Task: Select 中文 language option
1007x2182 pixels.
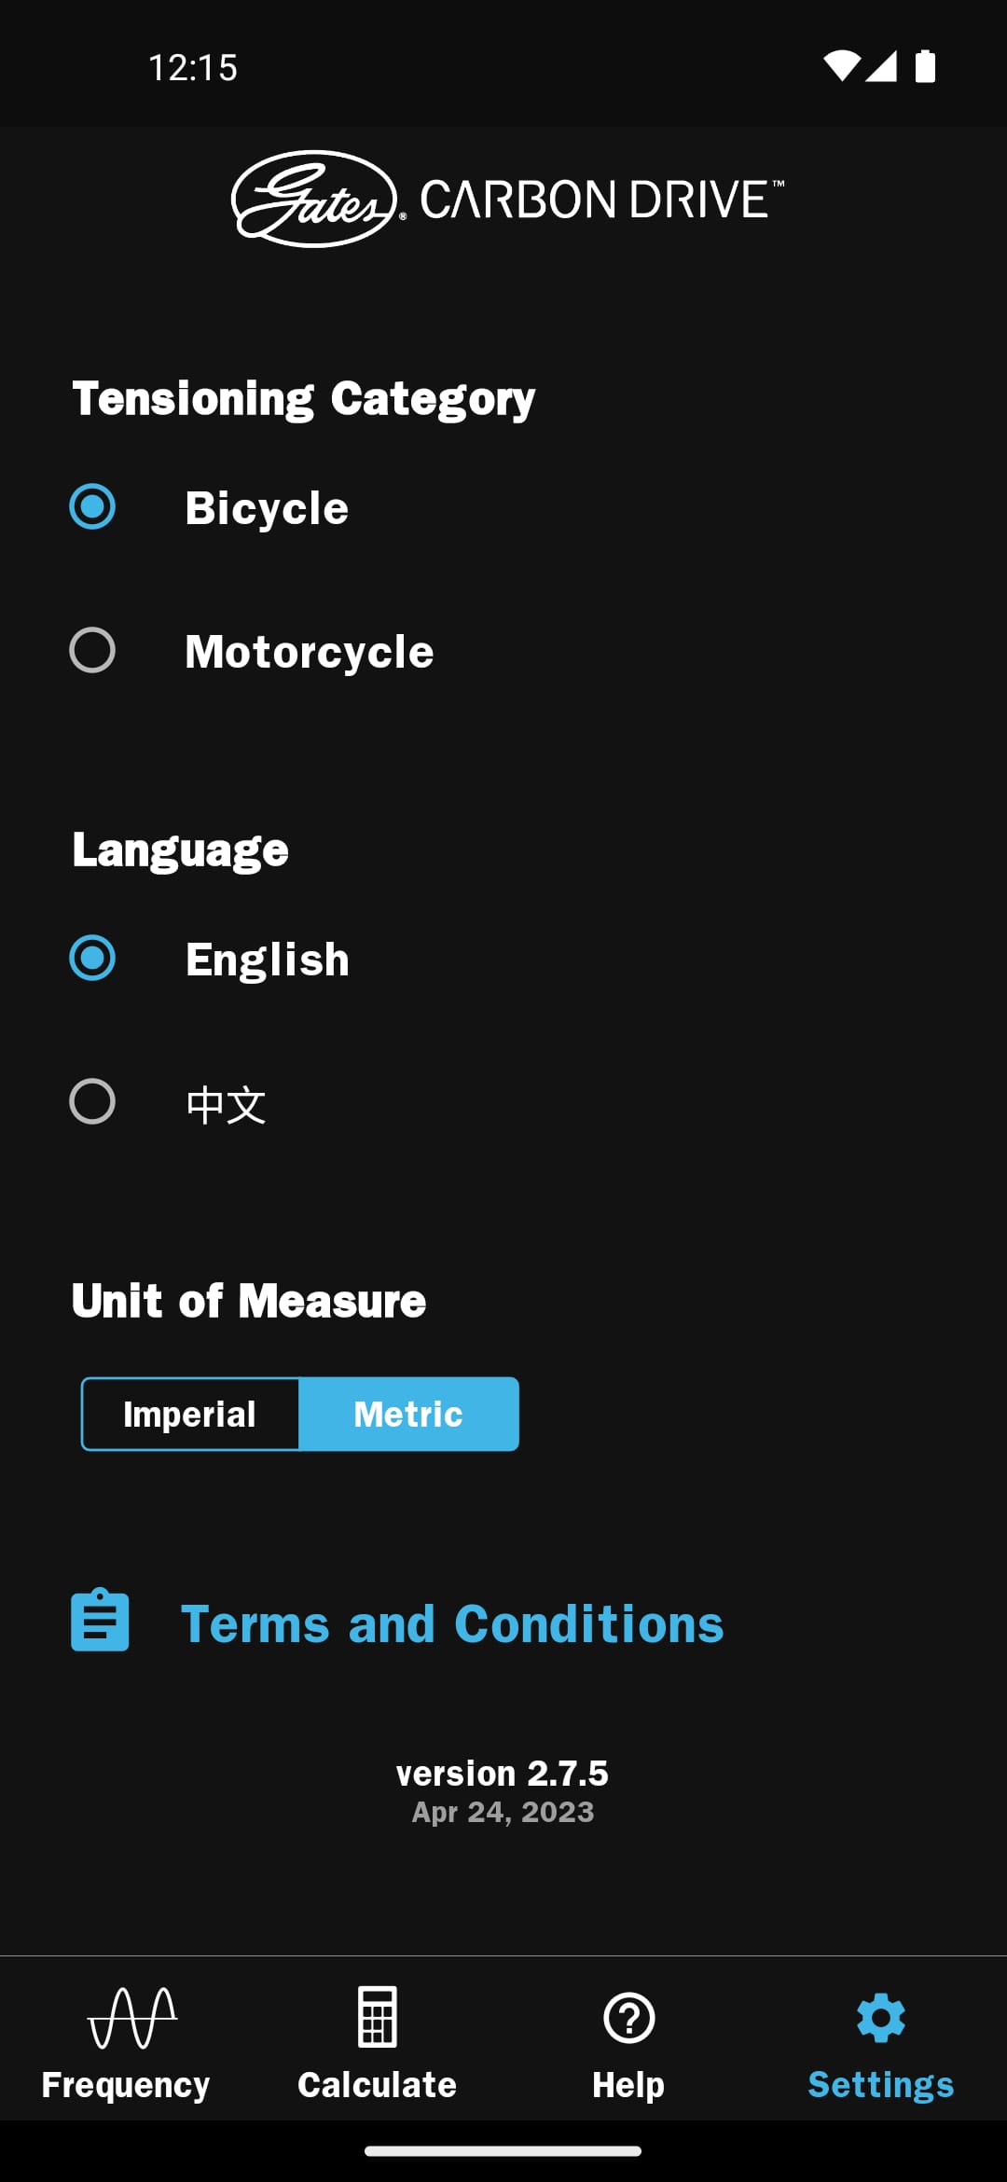Action: pos(93,1103)
